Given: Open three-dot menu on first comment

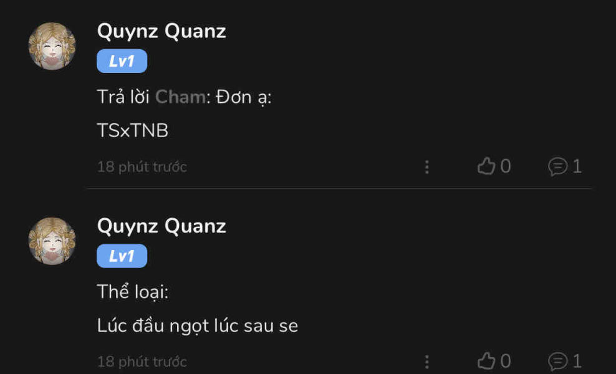Looking at the screenshot, I should 426,167.
